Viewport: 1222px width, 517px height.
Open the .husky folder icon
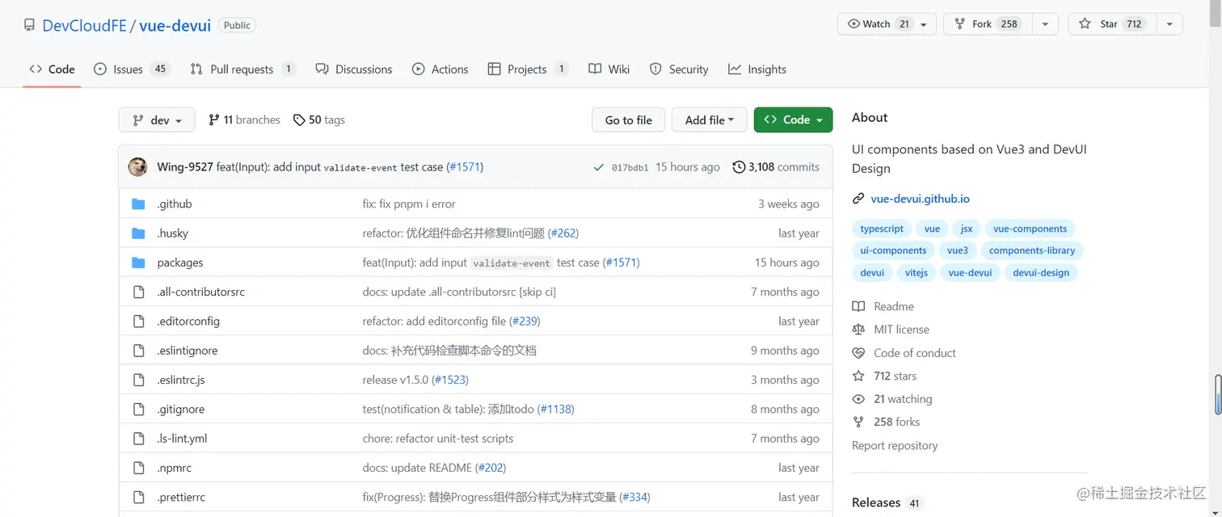click(138, 233)
